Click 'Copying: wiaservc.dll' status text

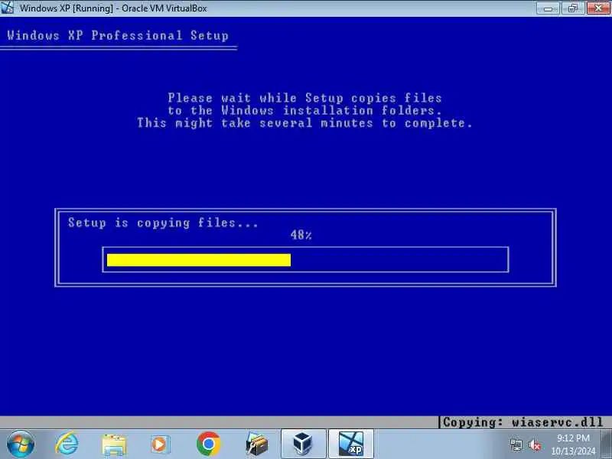pyautogui.click(x=523, y=422)
